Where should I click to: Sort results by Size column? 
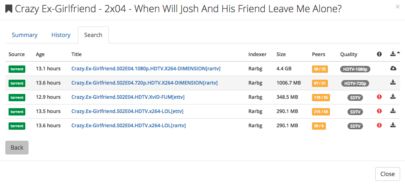[x=281, y=54]
